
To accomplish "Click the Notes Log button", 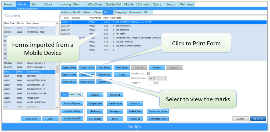I will 135,119.
